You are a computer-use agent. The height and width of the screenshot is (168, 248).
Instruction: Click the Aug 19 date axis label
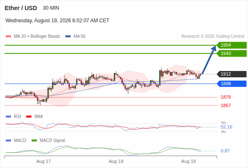point(188,161)
